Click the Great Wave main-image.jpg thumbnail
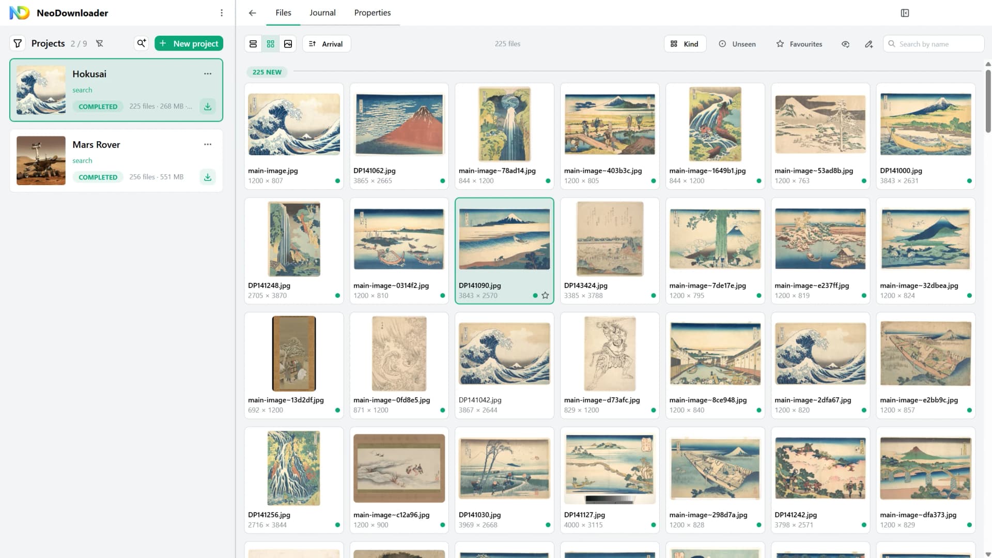992x558 pixels. [x=294, y=124]
